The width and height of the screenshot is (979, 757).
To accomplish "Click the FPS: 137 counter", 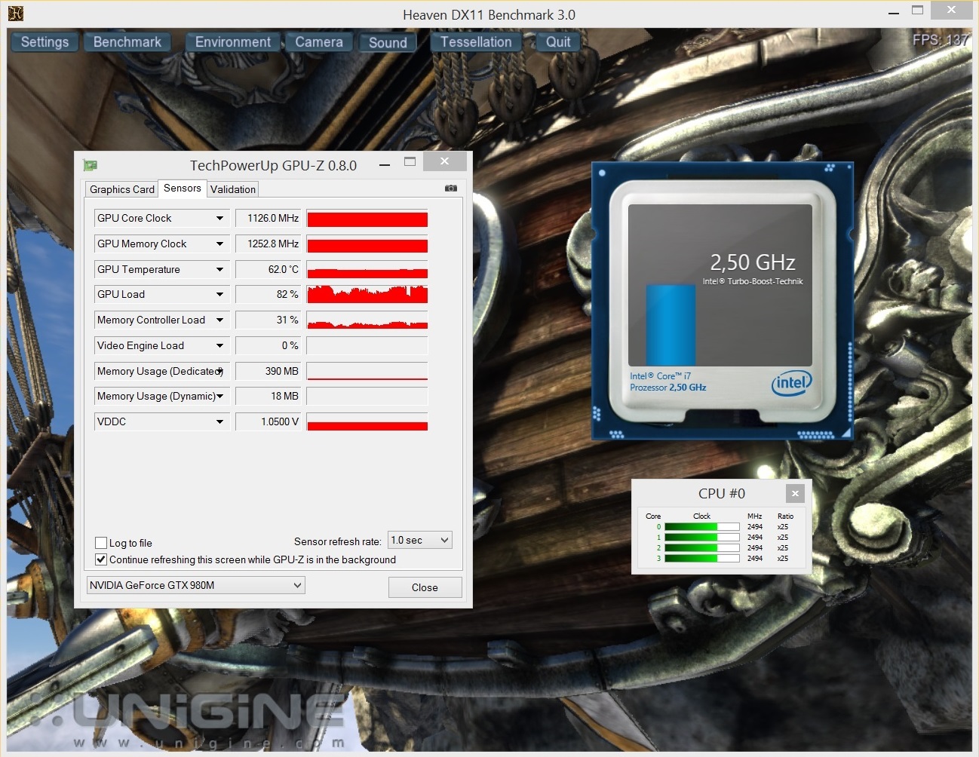I will [940, 40].
